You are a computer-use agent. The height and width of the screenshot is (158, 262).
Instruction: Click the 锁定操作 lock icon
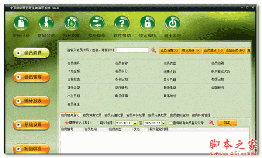tap(148, 24)
